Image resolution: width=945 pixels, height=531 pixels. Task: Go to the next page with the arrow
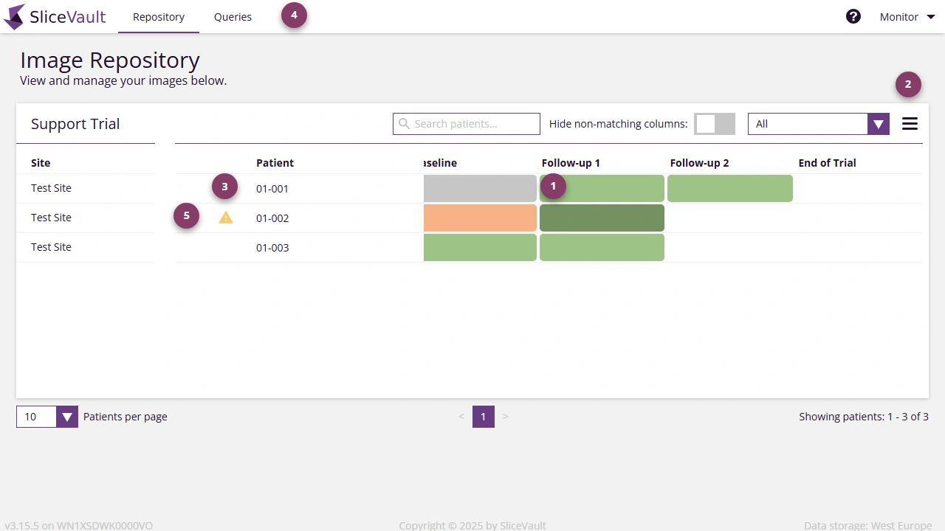tap(506, 416)
